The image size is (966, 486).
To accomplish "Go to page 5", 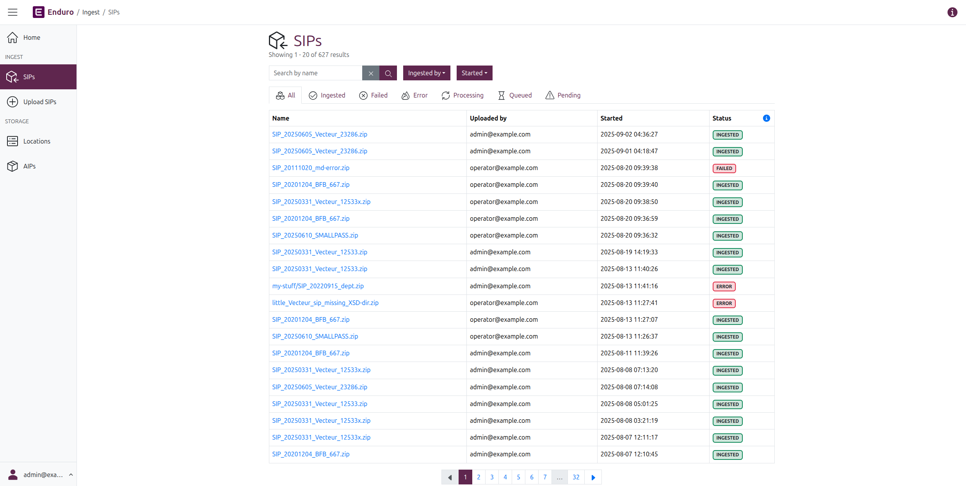I will pyautogui.click(x=518, y=477).
